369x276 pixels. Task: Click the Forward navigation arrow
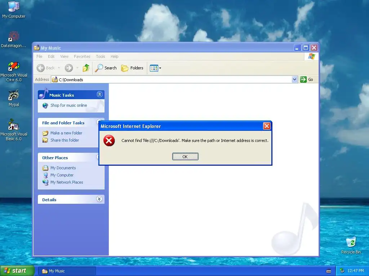pos(69,68)
